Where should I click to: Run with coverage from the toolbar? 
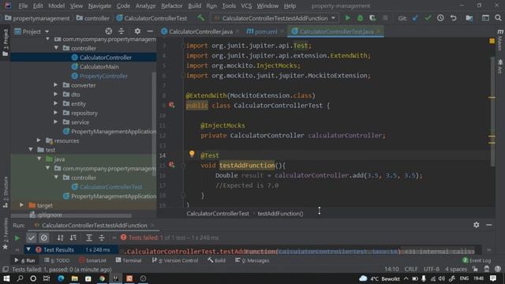click(372, 18)
